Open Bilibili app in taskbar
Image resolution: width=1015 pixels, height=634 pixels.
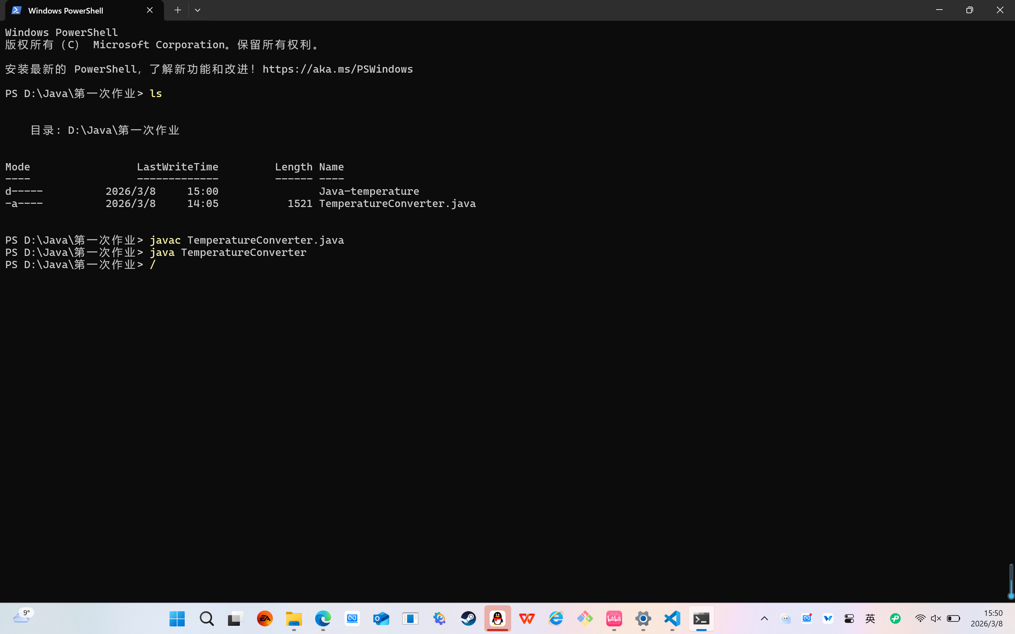tap(614, 618)
